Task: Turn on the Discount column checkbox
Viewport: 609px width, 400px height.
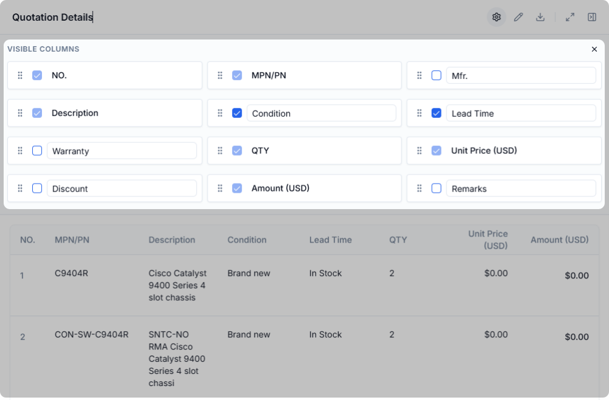Action: point(37,188)
